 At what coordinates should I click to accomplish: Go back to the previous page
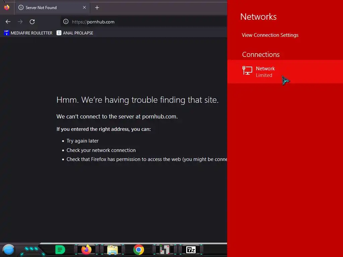pyautogui.click(x=8, y=22)
